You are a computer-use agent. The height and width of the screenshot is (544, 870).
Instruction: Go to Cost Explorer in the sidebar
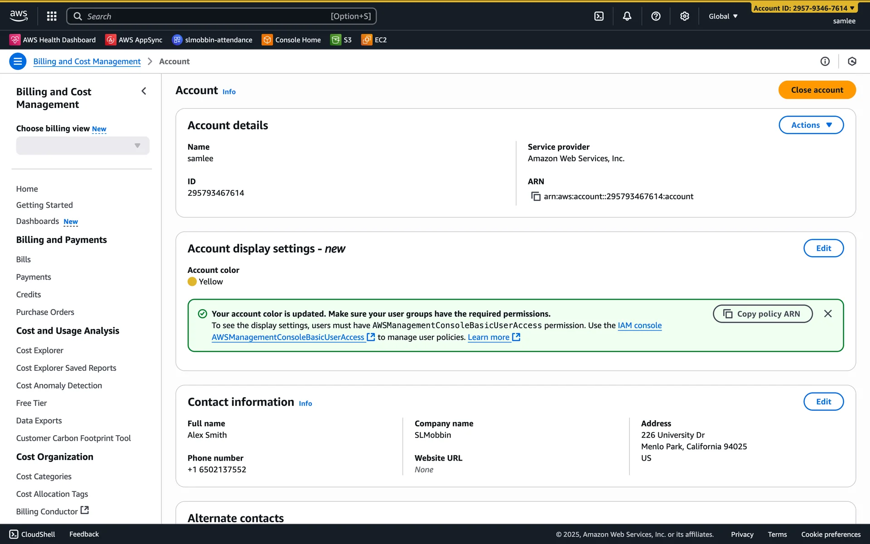point(40,350)
